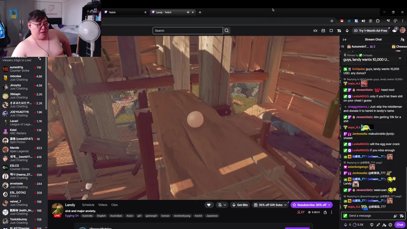The width and height of the screenshot is (407, 229).
Task: Click the purple Chat send button
Action: (x=400, y=225)
